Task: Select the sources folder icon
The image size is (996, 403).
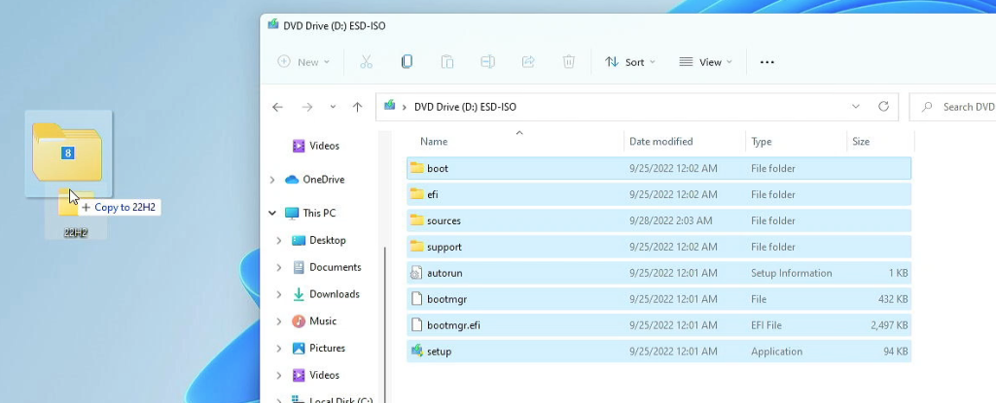Action: point(416,220)
